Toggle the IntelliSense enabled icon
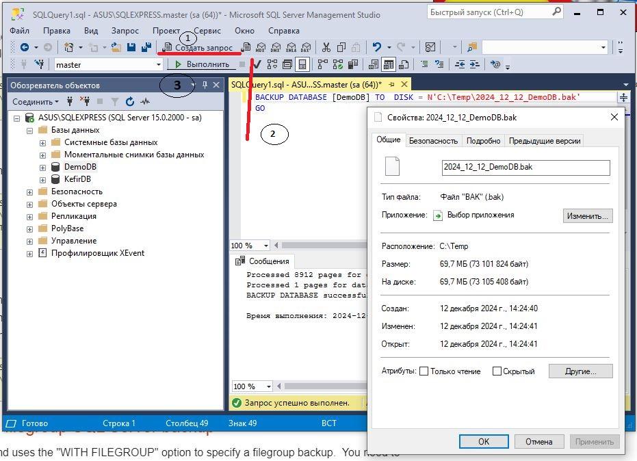 pyautogui.click(x=302, y=64)
